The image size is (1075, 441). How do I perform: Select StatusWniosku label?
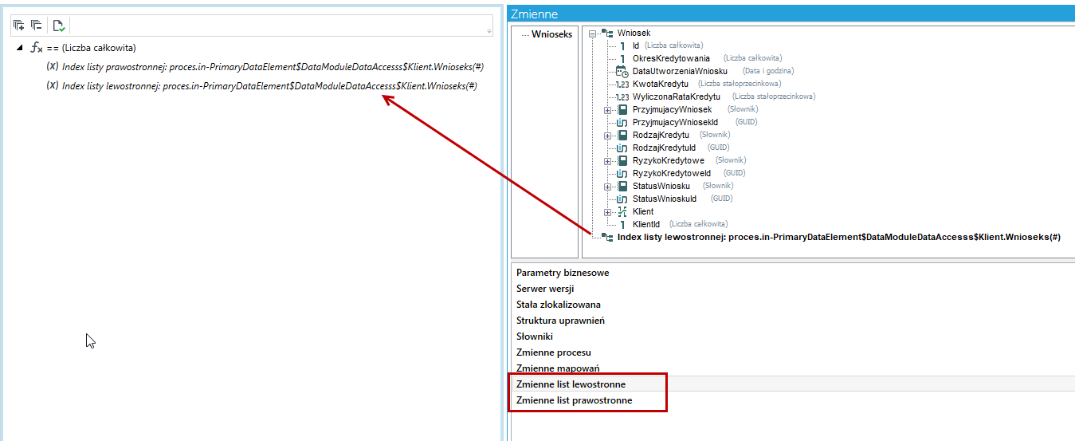coord(661,186)
